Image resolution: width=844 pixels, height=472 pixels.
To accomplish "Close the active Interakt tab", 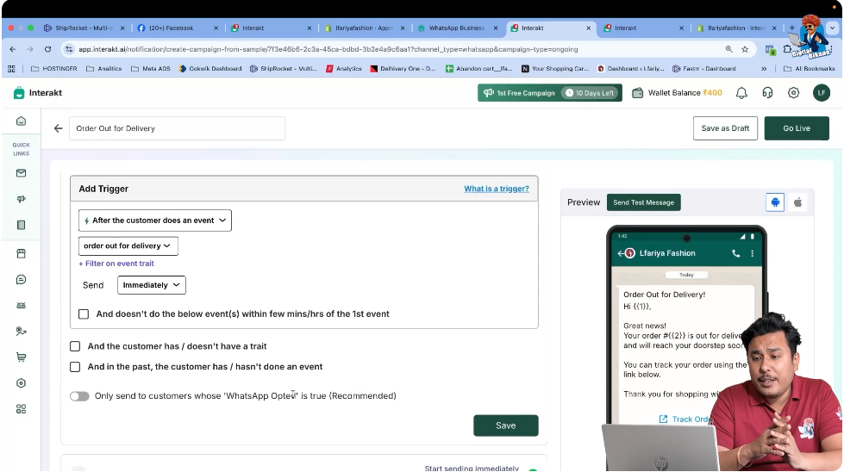I will click(x=588, y=28).
